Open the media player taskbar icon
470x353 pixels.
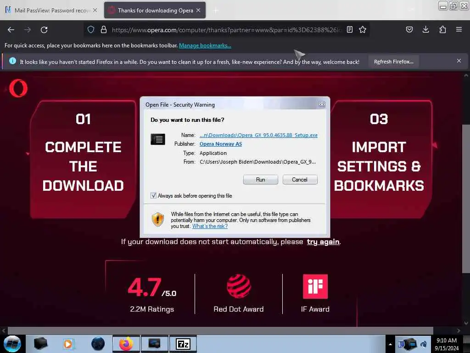(68, 344)
